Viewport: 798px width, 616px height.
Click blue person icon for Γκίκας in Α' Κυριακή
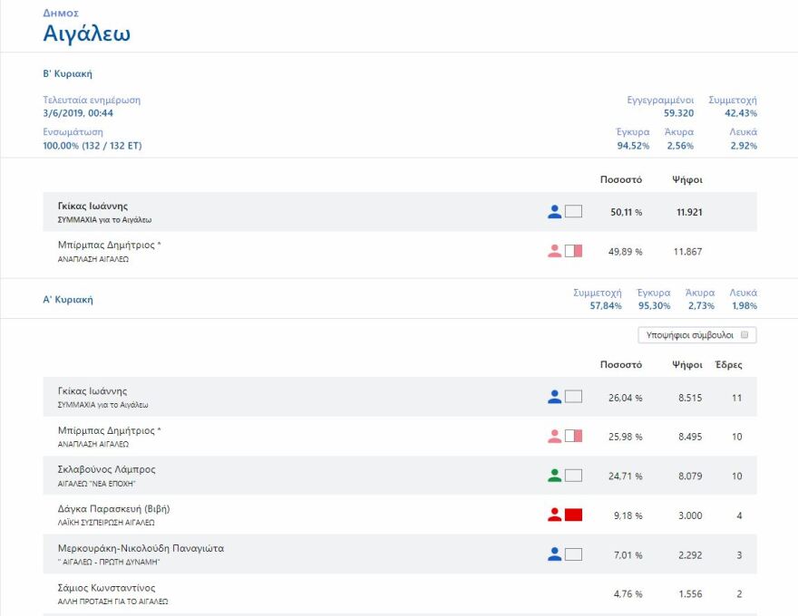555,397
